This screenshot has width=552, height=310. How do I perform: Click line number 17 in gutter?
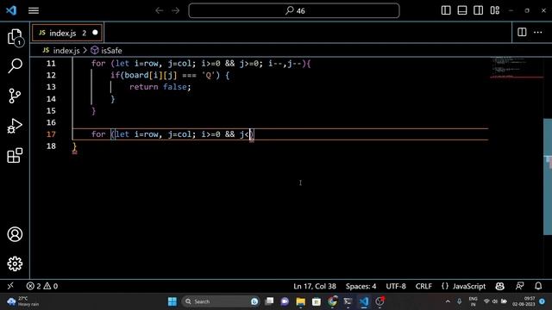[x=51, y=134]
